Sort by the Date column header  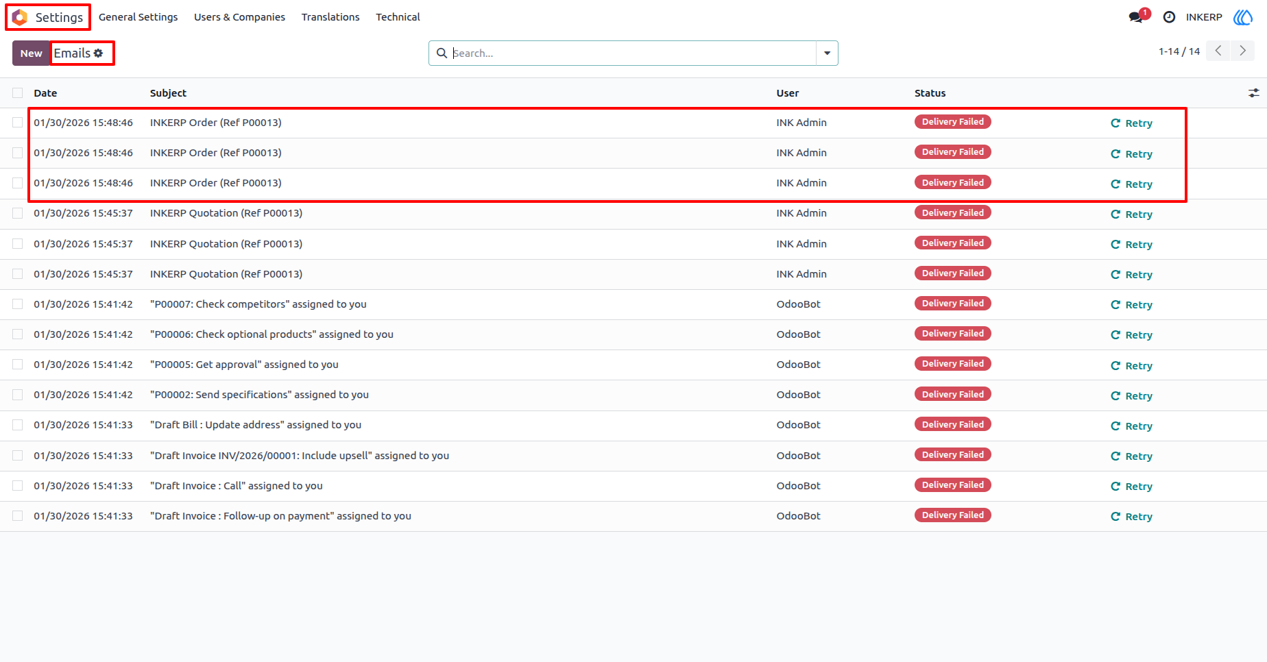click(45, 93)
